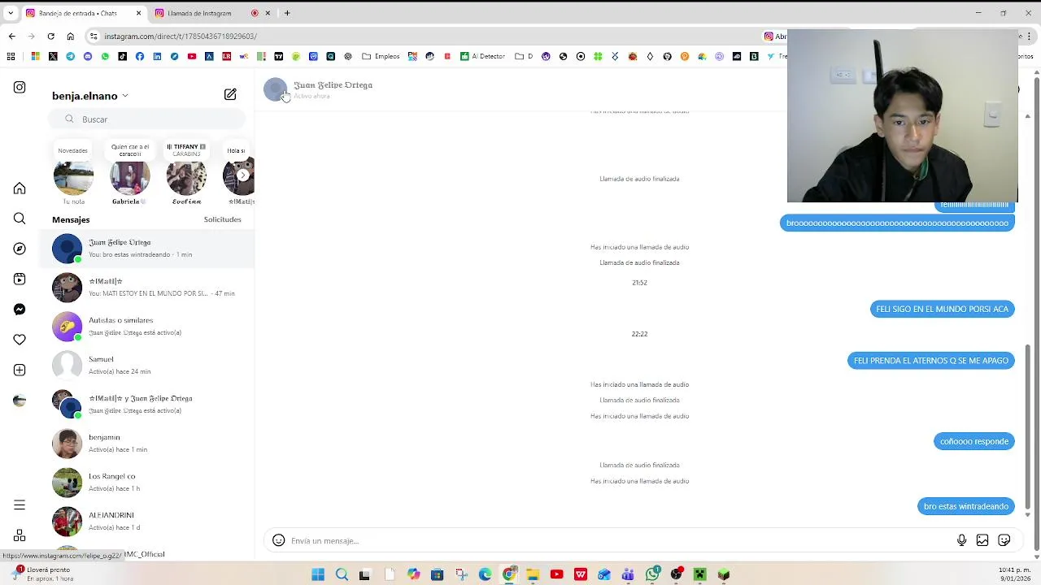The image size is (1041, 585).
Task: Select 'FELI SIGO EN EL MUNDO PORSI ACA' message
Action: (x=942, y=309)
